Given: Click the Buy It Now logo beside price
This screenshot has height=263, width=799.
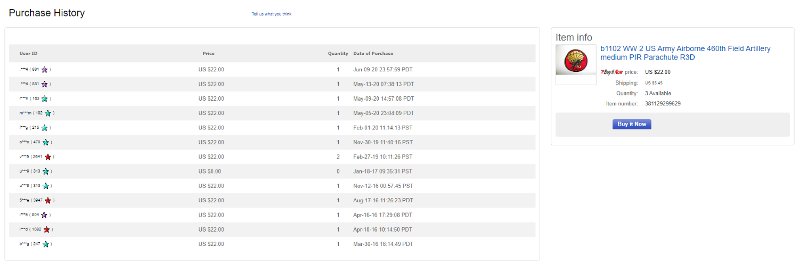Looking at the screenshot, I should 612,72.
